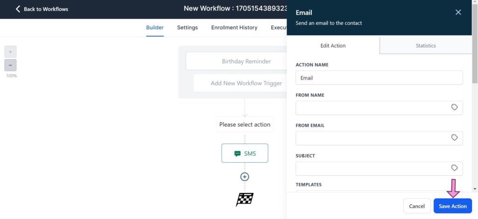Edit the Action Name input field
The height and width of the screenshot is (219, 478).
[x=379, y=78]
